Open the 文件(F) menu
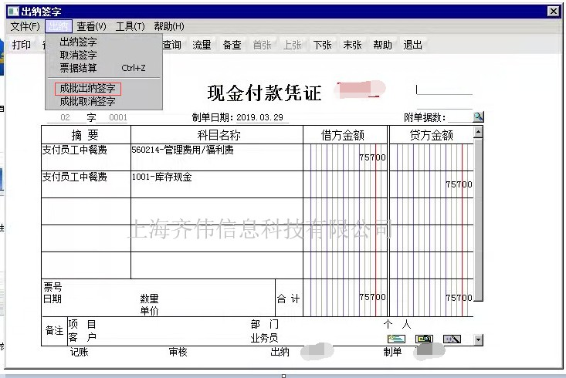This screenshot has width=566, height=378. (25, 26)
